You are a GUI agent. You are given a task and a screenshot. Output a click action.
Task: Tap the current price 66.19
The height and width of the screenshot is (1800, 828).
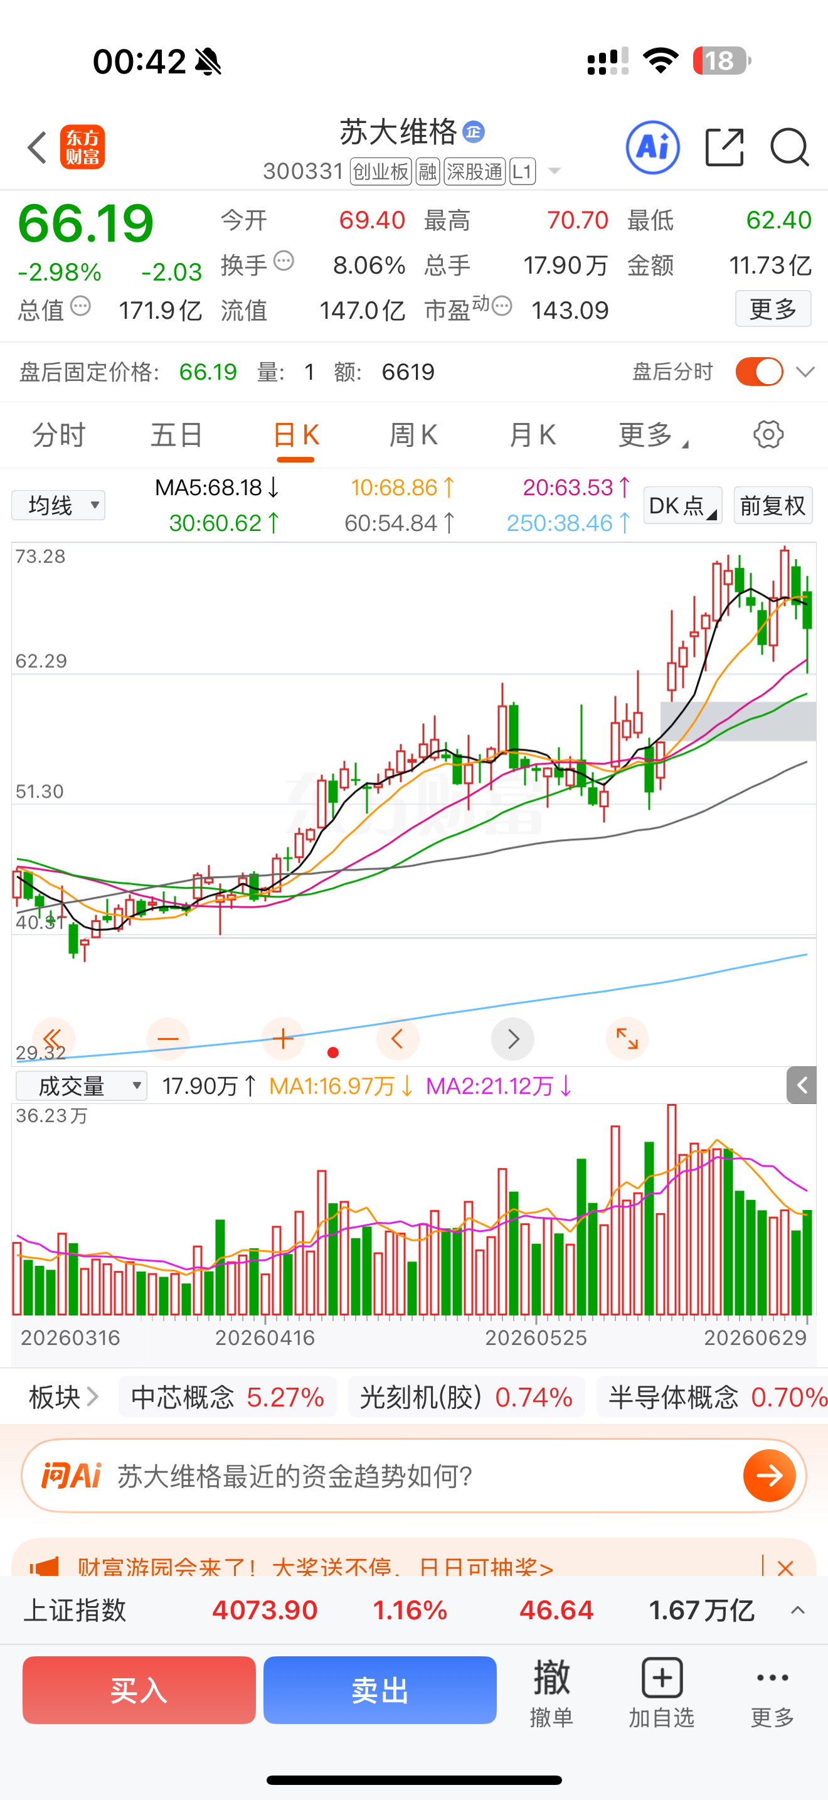86,223
